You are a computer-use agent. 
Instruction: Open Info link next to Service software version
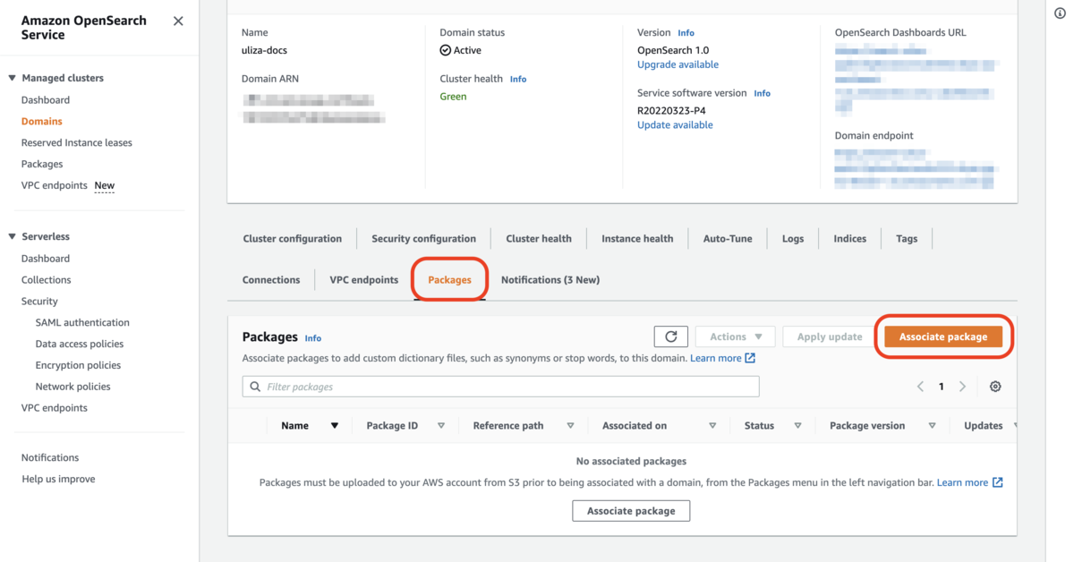coord(762,93)
